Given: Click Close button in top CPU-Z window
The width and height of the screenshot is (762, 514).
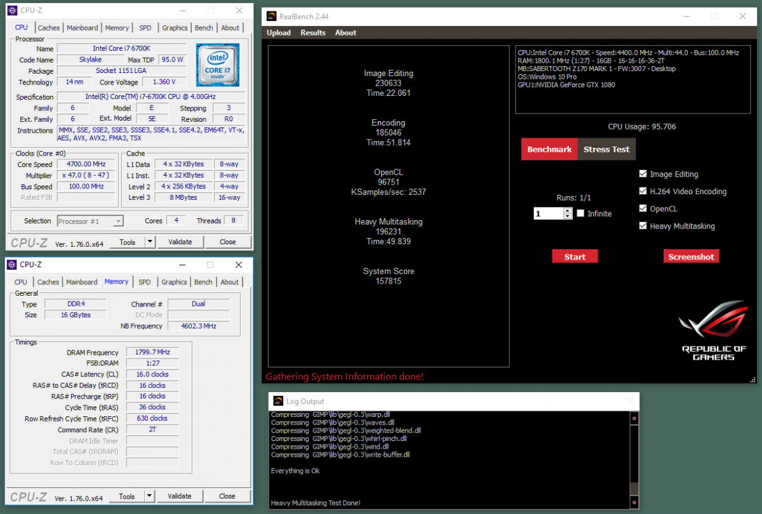Looking at the screenshot, I should [x=227, y=242].
